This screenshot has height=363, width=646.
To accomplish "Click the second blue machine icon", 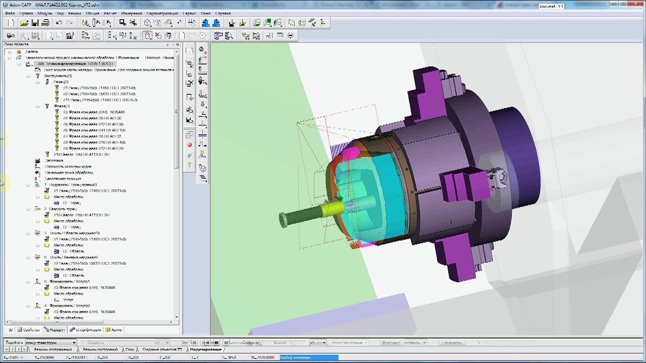I will [216, 23].
